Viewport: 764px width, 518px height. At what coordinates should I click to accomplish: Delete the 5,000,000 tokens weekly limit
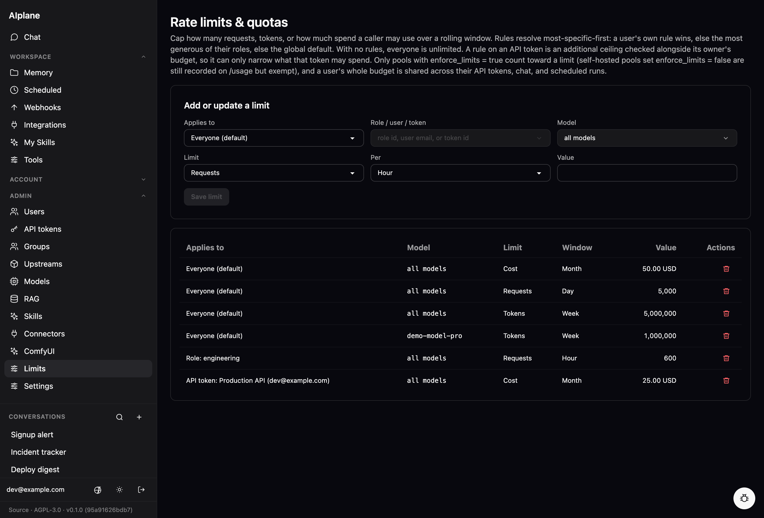[726, 313]
